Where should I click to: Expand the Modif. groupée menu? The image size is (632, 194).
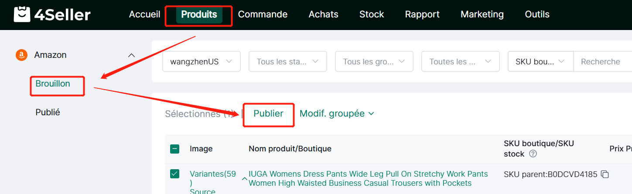[337, 114]
